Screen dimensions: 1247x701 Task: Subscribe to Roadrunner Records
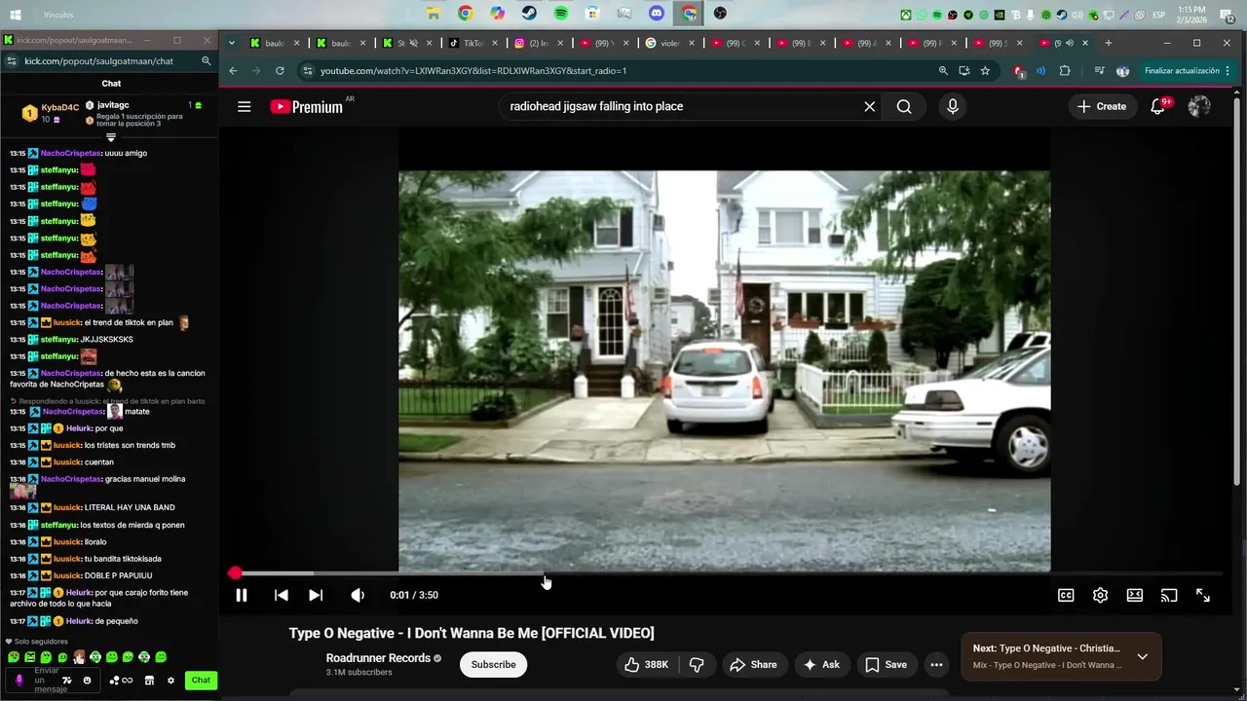click(x=493, y=664)
